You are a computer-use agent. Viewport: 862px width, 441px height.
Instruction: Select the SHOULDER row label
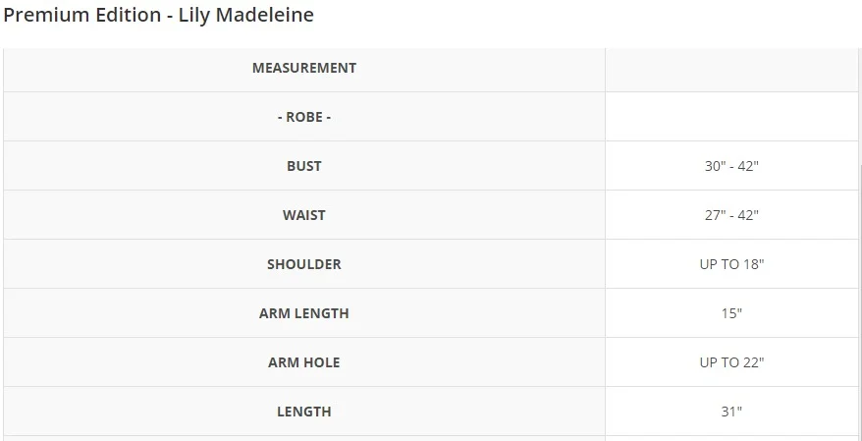[x=304, y=263]
